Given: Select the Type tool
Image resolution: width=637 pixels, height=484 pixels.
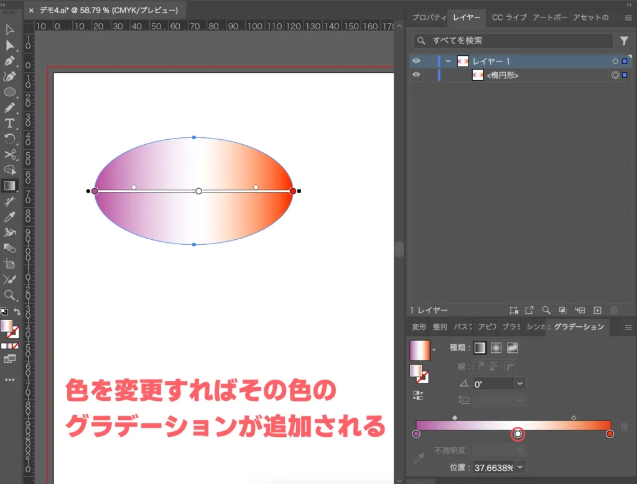Looking at the screenshot, I should [x=9, y=123].
